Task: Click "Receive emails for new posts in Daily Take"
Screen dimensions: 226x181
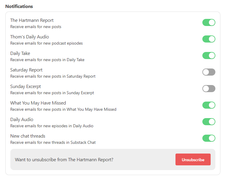Action: 47,60
